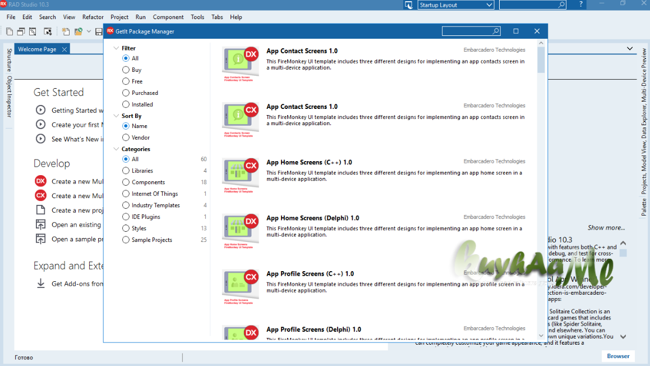Click the App Home Screens (C++) thumbnail
Viewport: 650px width, 366px height.
pyautogui.click(x=241, y=175)
